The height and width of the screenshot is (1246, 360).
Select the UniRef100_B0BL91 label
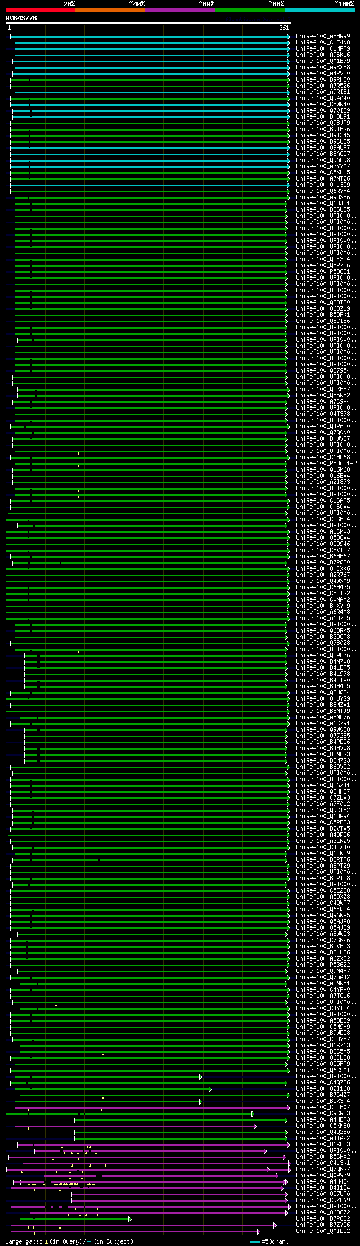tap(323, 117)
